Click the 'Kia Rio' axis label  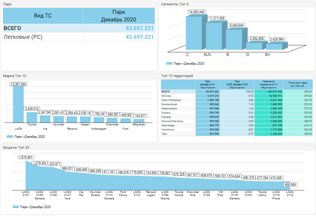pyautogui.click(x=81, y=193)
